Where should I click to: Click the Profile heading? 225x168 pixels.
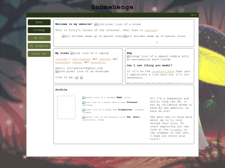coord(61,90)
